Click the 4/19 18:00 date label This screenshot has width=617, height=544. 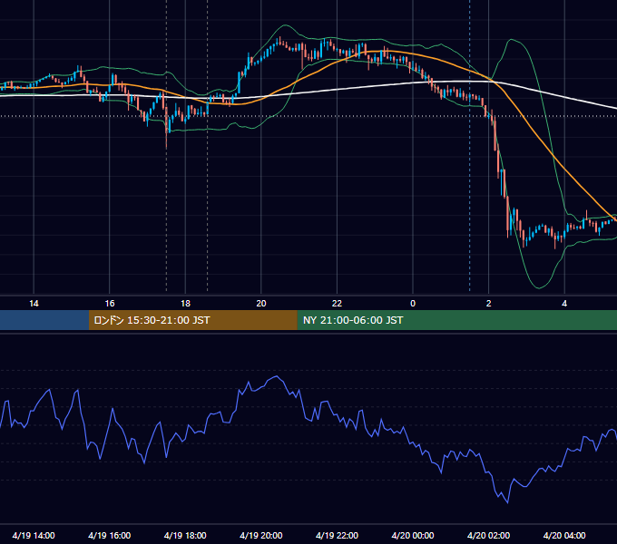pos(185,535)
